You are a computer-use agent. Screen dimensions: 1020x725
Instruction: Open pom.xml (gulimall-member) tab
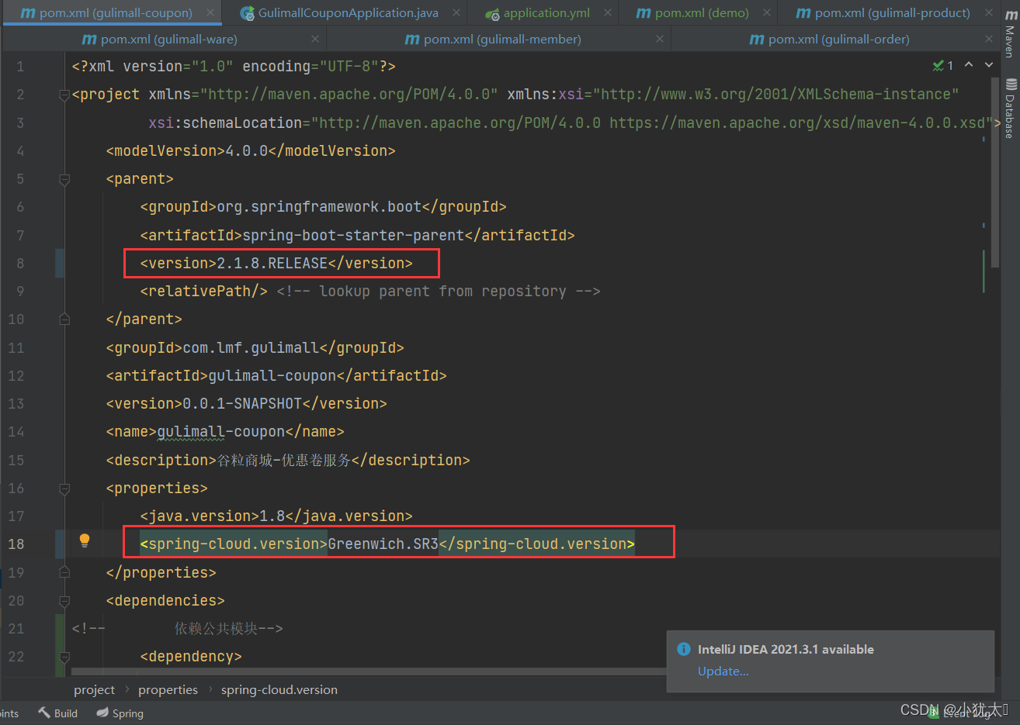pos(502,39)
